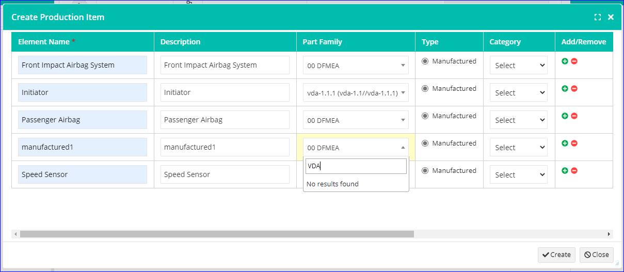Select Manufactured radio for Speed Sensor
Image resolution: width=624 pixels, height=272 pixels.
[x=425, y=170]
